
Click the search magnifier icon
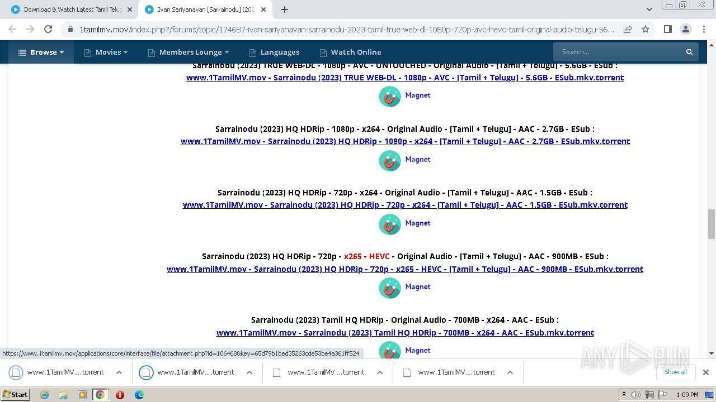(689, 52)
